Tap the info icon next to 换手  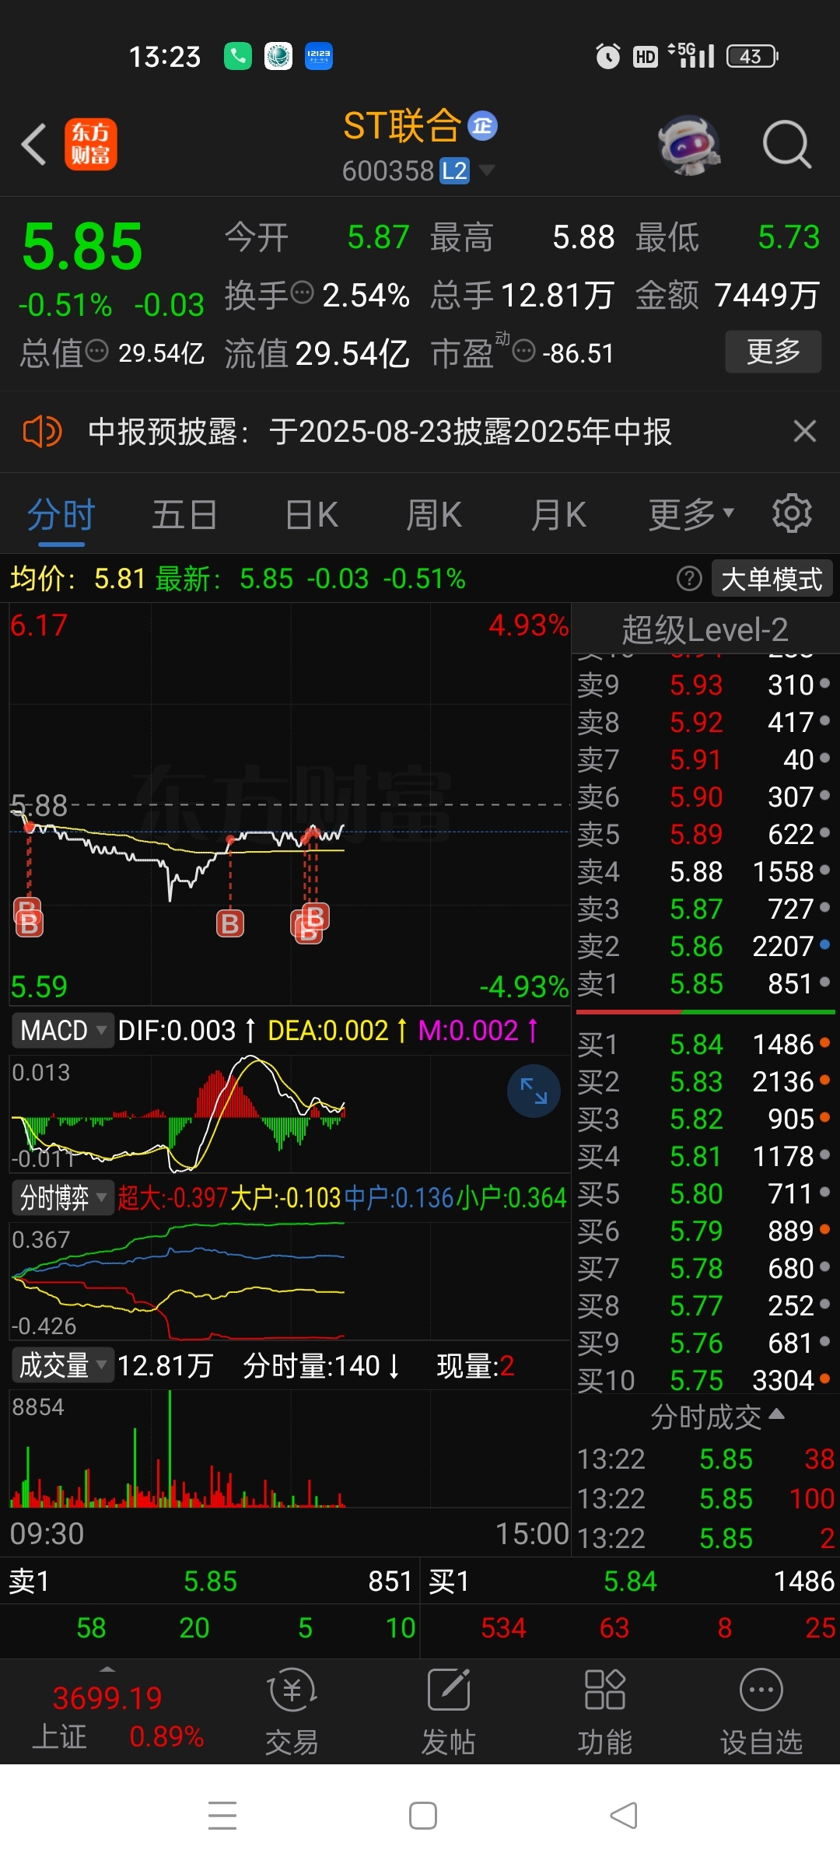click(x=302, y=293)
